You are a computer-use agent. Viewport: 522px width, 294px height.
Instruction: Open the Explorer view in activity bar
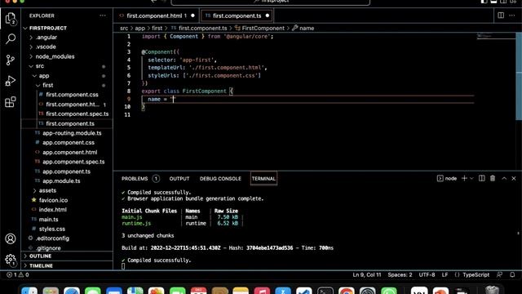(x=11, y=19)
